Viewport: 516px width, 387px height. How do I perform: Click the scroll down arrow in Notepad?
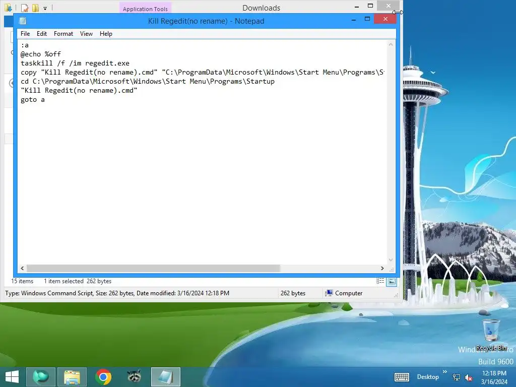tap(391, 260)
